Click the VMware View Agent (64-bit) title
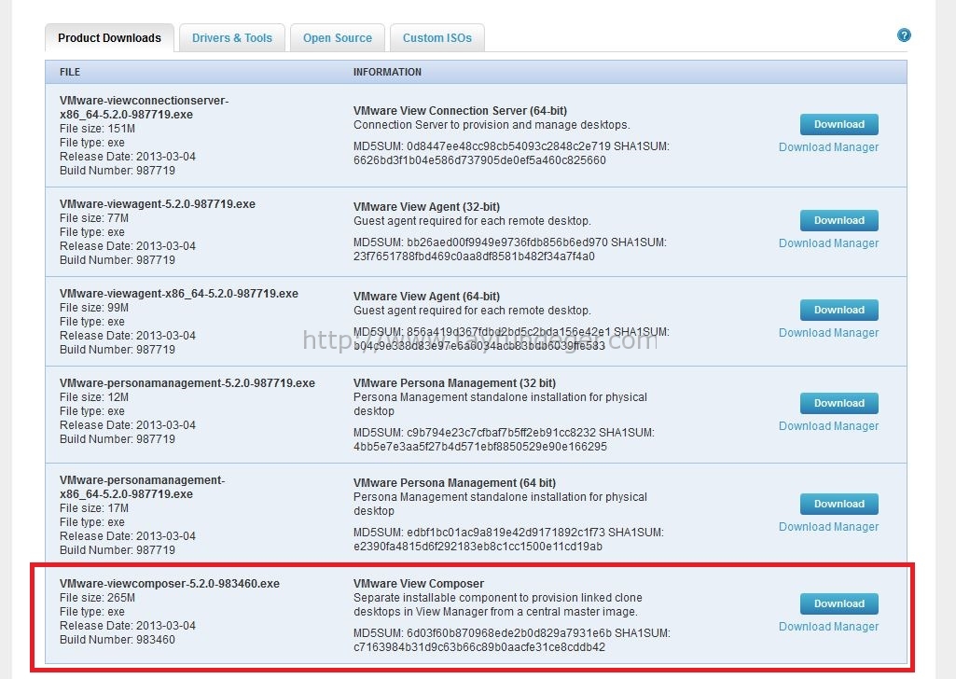Screen dimensions: 956x679 point(427,297)
